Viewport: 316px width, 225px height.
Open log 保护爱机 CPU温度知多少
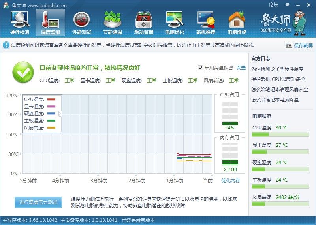pyautogui.click(x=278, y=79)
